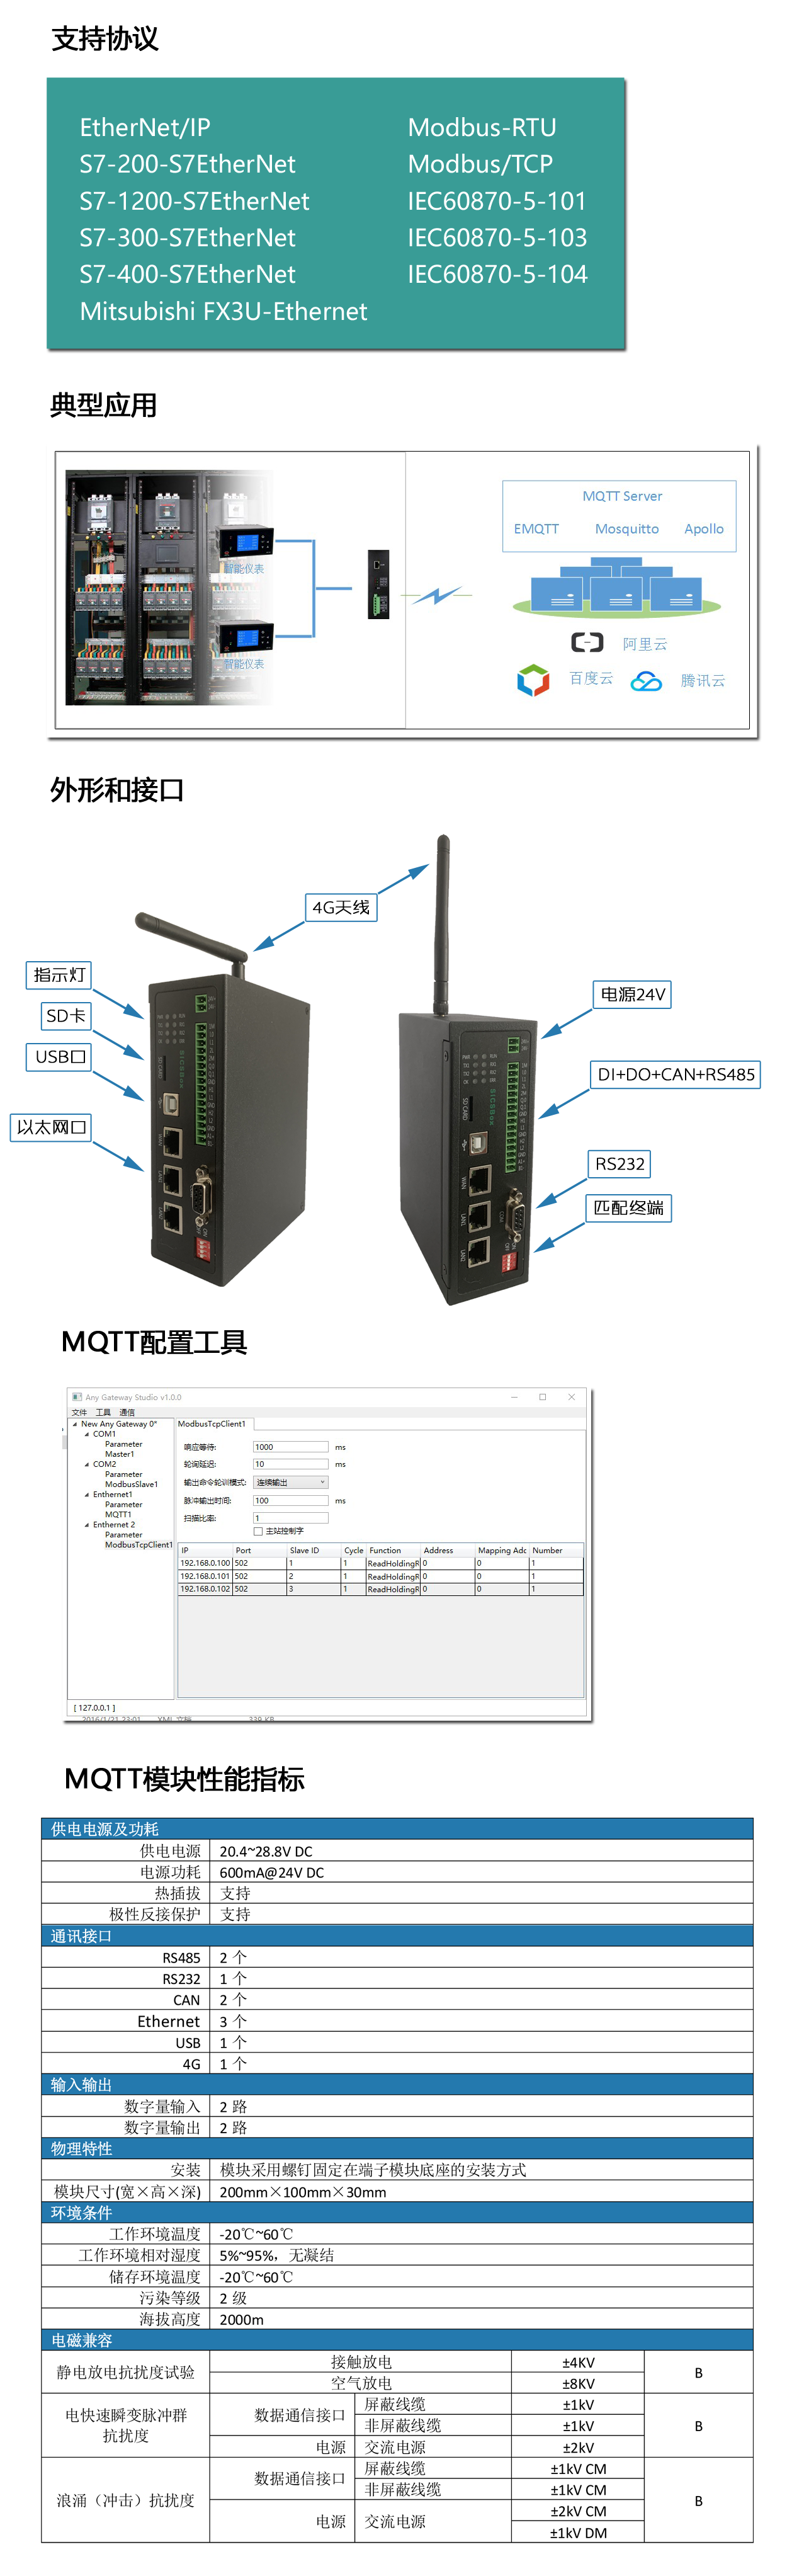Click the Tencent Cloud logo icon
This screenshot has width=787, height=2576.
(646, 681)
